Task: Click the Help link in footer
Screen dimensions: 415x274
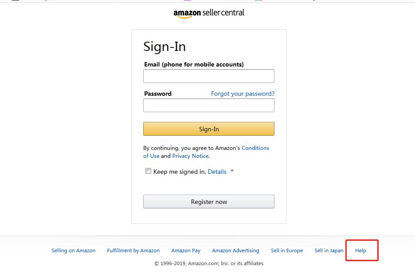Action: pos(360,251)
